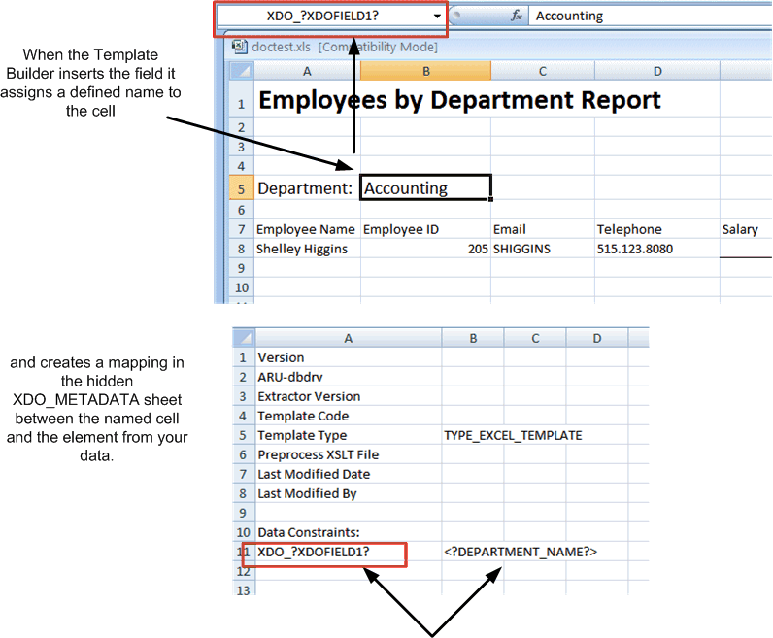Image resolution: width=773 pixels, height=638 pixels.
Task: Select row 11 header in metadata sheet
Action: (244, 552)
